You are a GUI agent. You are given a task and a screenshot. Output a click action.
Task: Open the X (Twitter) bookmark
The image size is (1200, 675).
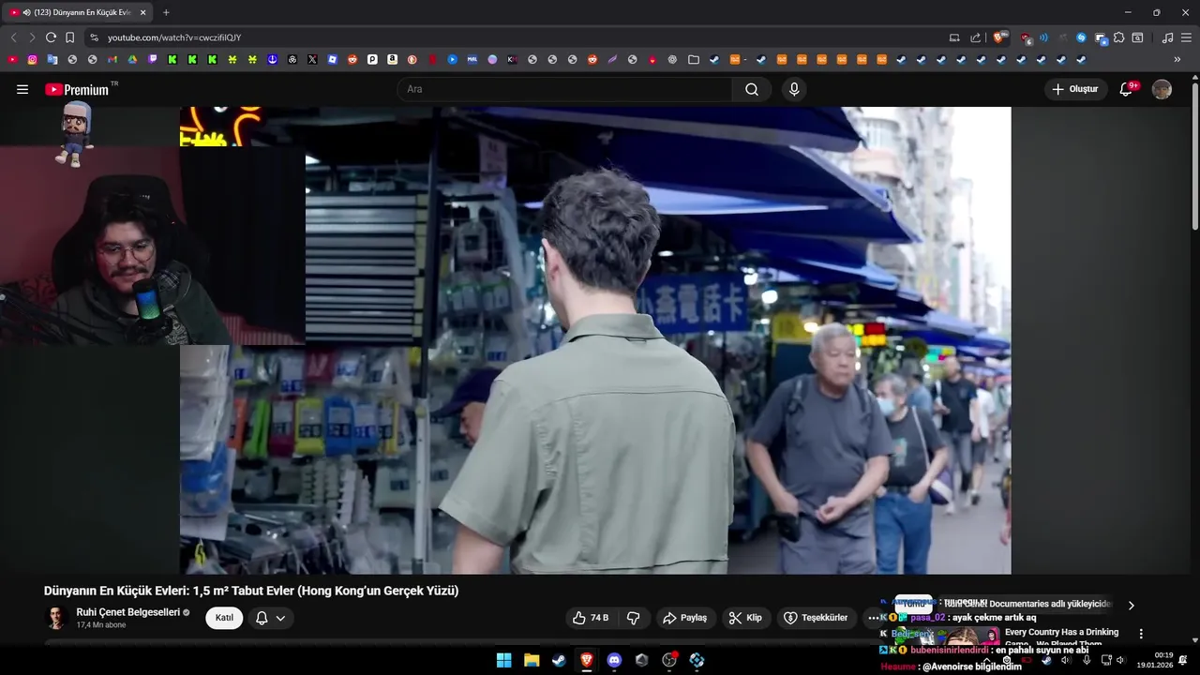pyautogui.click(x=312, y=59)
